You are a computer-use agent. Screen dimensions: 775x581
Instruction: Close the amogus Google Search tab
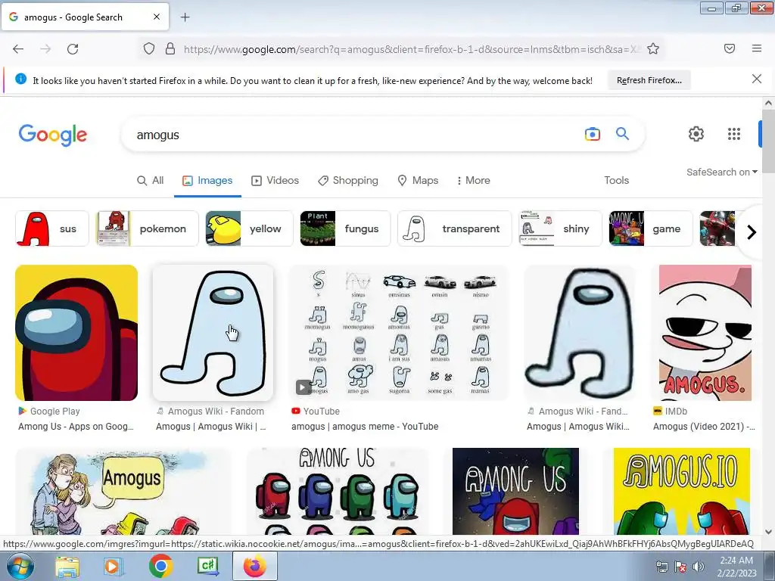pyautogui.click(x=156, y=17)
